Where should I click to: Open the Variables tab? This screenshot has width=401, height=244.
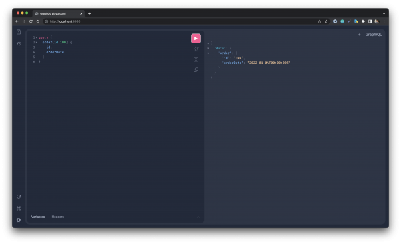tap(38, 217)
